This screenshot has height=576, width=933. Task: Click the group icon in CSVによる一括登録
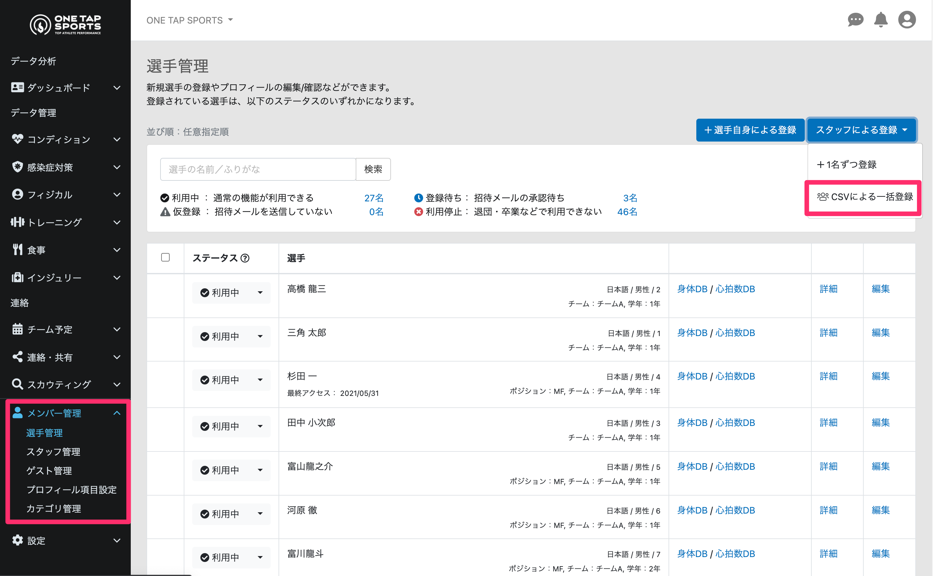823,197
